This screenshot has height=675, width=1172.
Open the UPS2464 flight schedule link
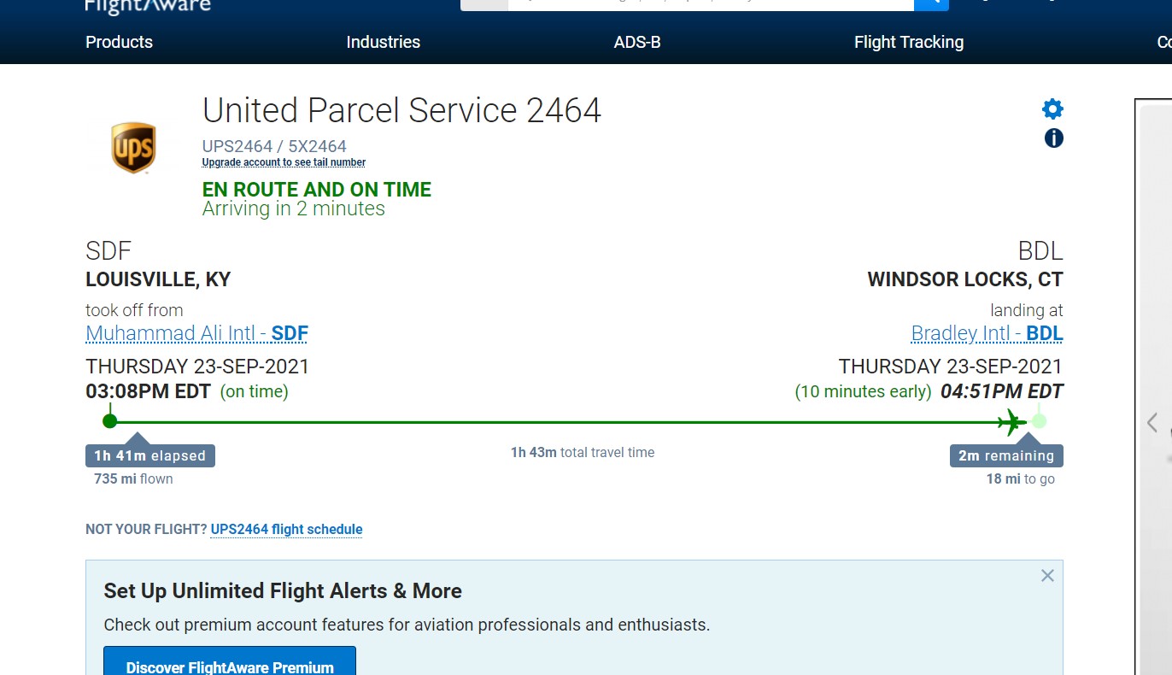286,530
